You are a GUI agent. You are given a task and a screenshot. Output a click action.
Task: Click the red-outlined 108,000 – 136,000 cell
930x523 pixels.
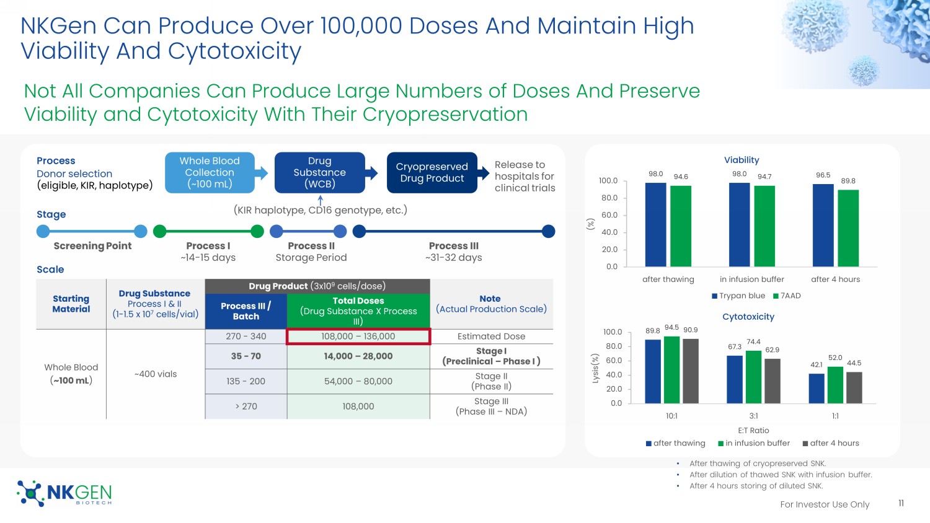[x=358, y=336]
